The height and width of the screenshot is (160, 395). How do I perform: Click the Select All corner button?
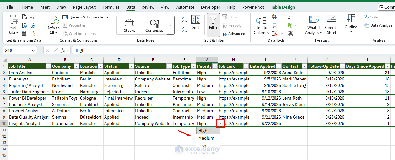(x=4, y=59)
